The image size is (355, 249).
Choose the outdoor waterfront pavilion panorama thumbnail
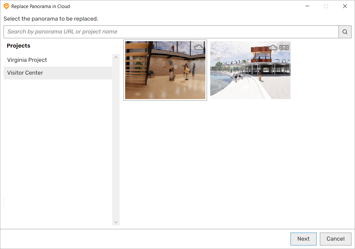[250, 70]
